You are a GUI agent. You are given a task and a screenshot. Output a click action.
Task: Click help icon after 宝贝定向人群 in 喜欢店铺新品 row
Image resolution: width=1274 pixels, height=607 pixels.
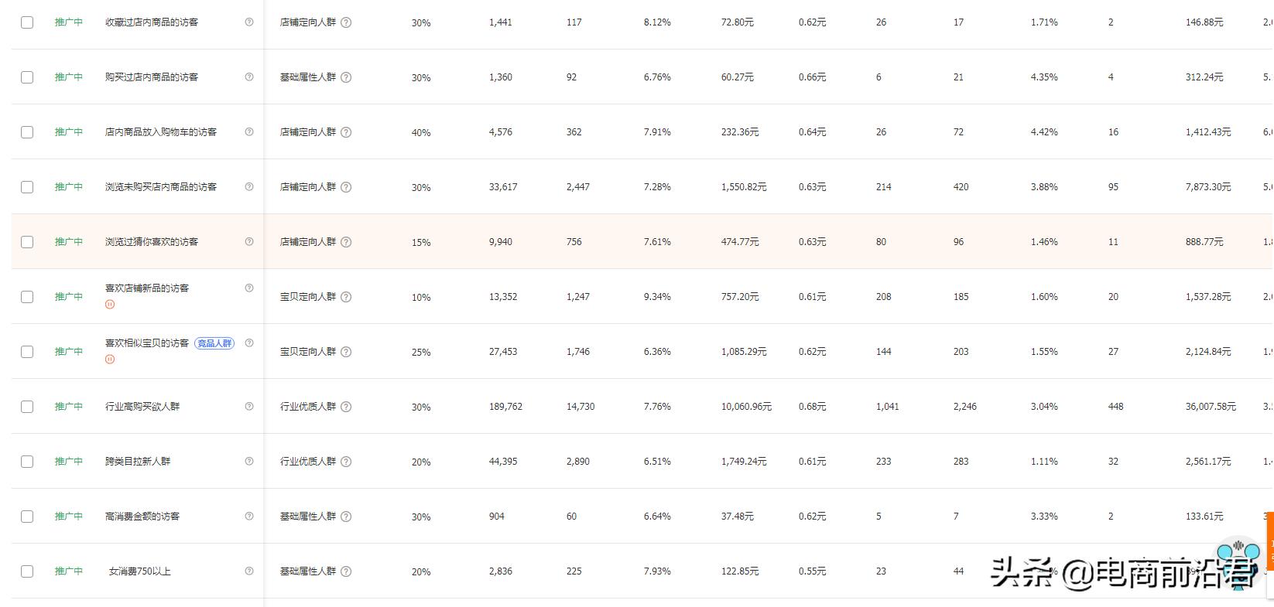(346, 297)
